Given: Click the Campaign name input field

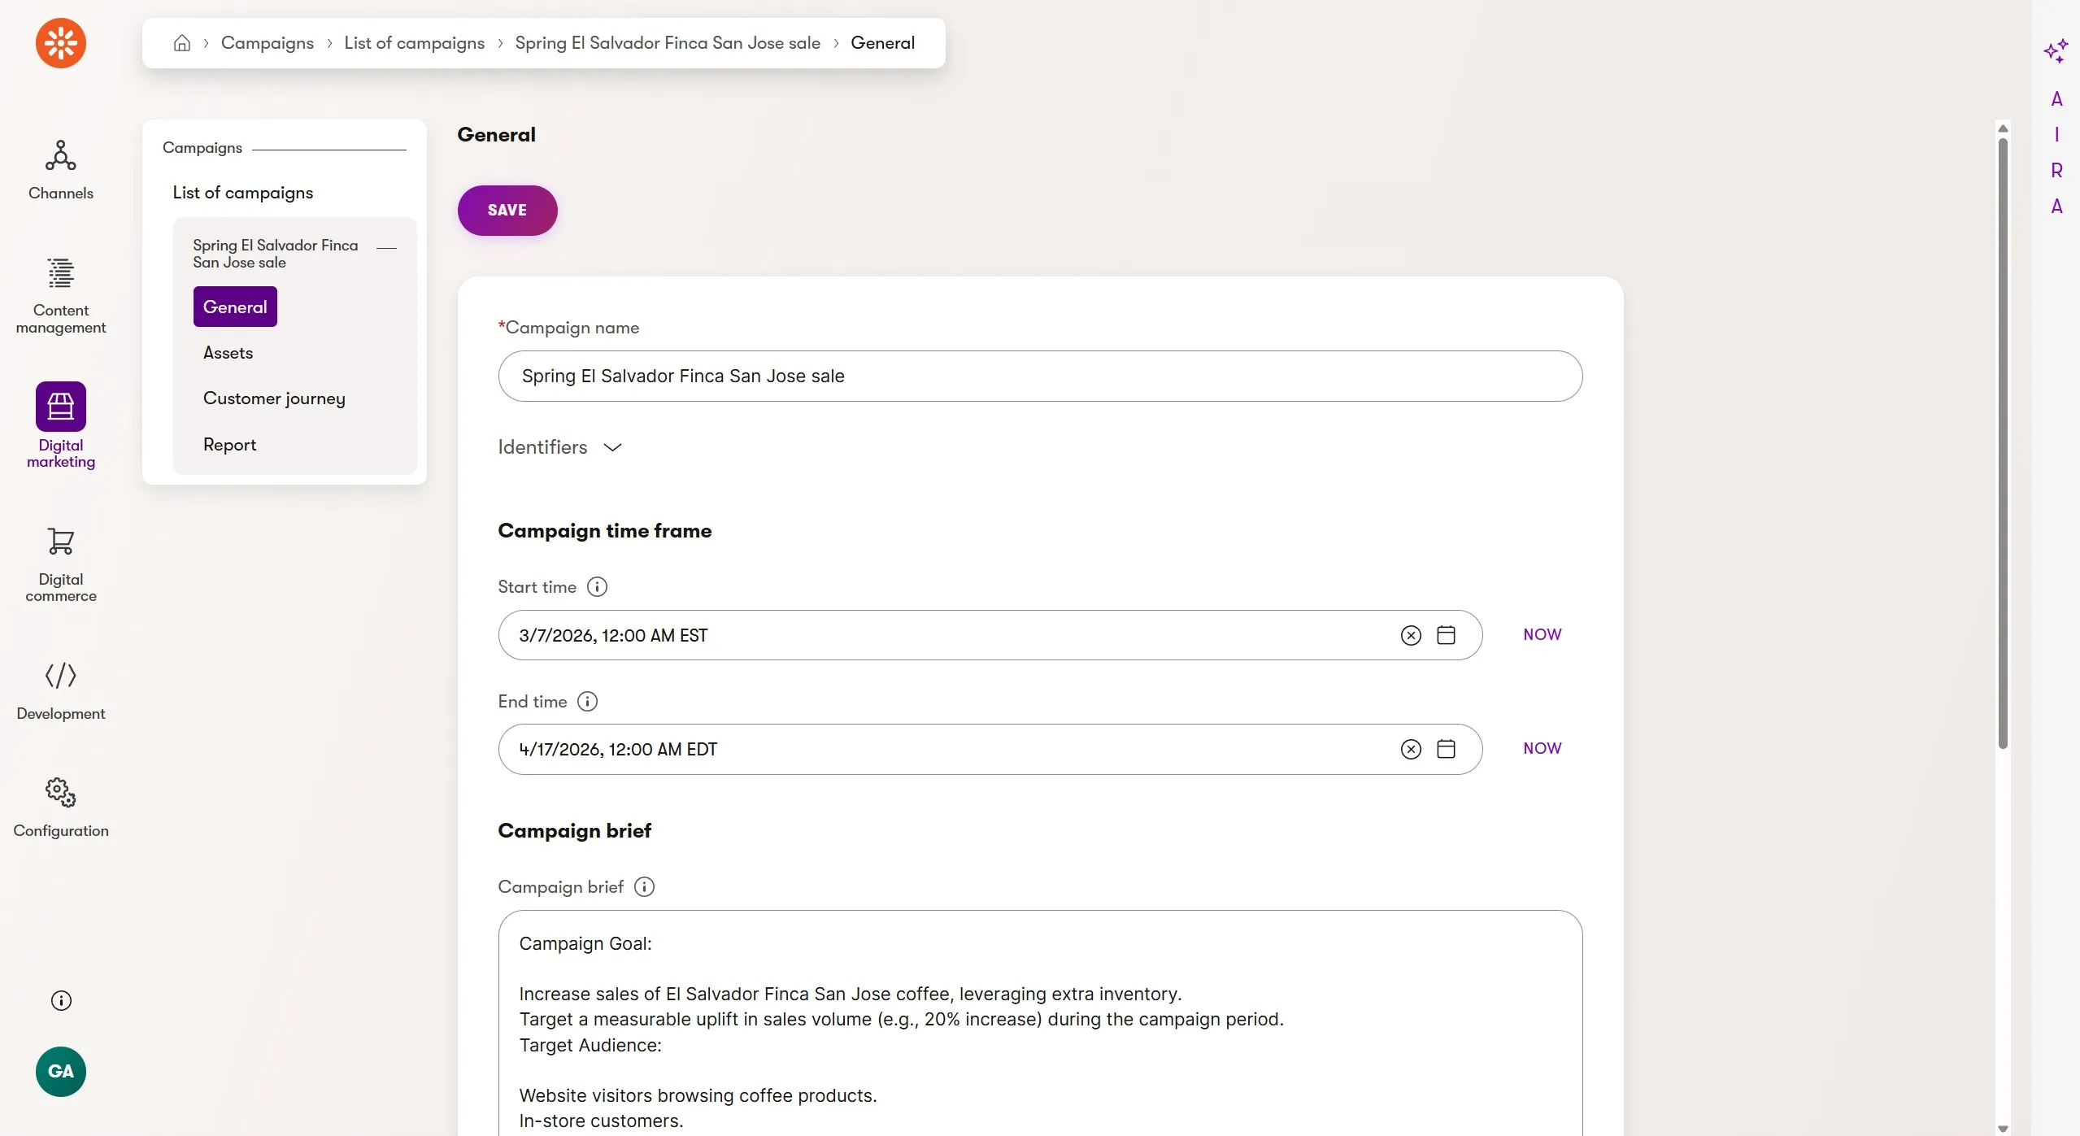Looking at the screenshot, I should (x=1039, y=376).
